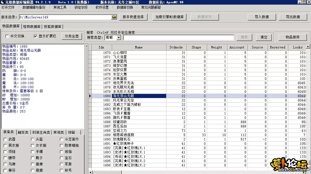Check the 戒指 checkbox
This screenshot has height=174, width=311.
pos(61,152)
